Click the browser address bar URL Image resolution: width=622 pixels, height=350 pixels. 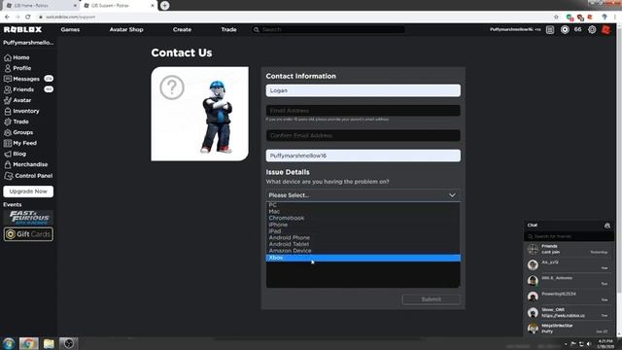pos(71,17)
